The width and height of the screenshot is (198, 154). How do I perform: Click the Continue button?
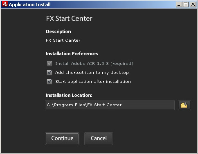coord(62,138)
